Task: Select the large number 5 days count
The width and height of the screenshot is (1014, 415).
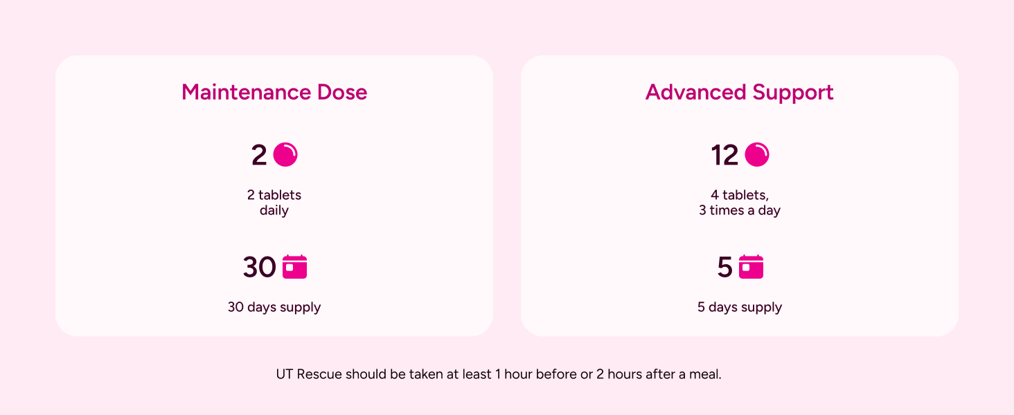Action: (724, 268)
